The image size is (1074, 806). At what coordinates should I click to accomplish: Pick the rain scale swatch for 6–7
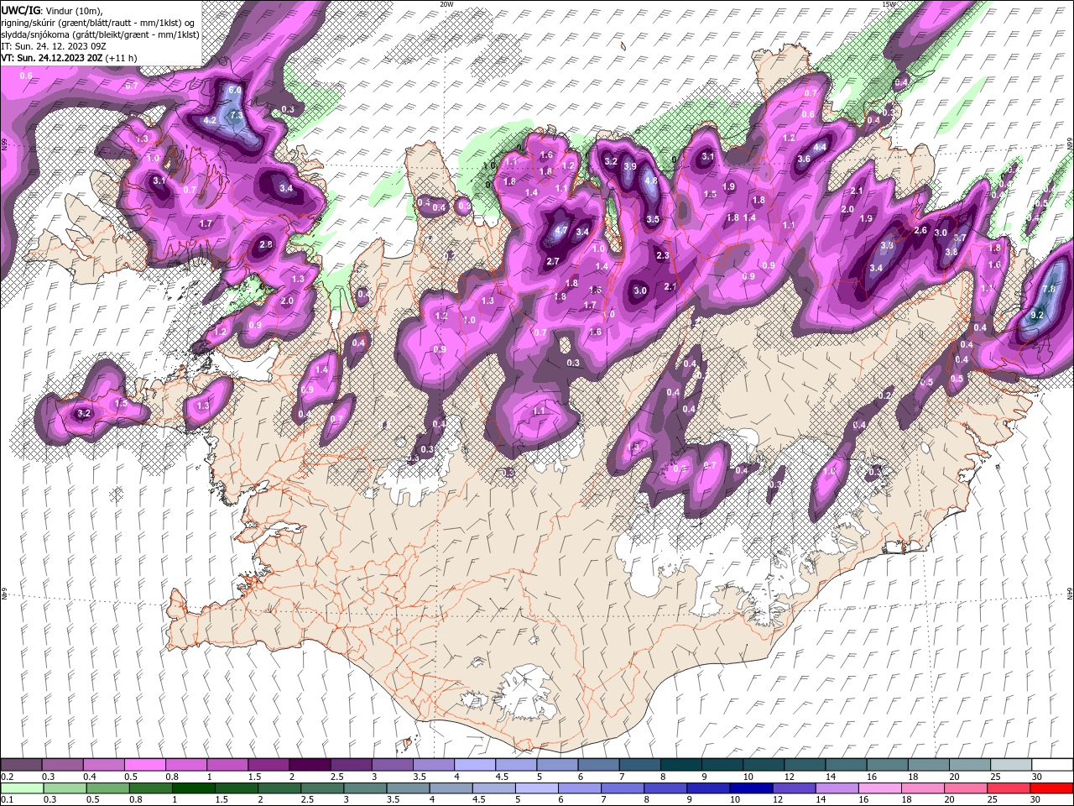pyautogui.click(x=579, y=788)
